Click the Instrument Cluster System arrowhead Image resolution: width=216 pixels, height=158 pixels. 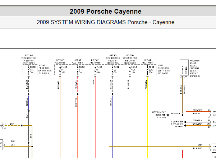167,115
